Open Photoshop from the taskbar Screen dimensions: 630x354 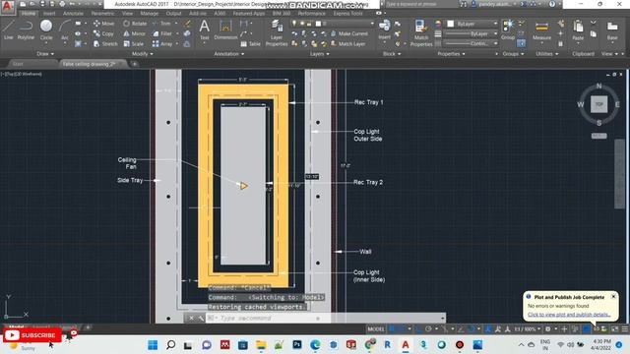tap(297, 345)
